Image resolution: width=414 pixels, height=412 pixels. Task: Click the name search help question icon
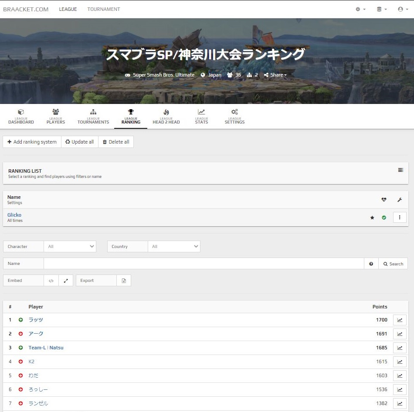(x=371, y=264)
